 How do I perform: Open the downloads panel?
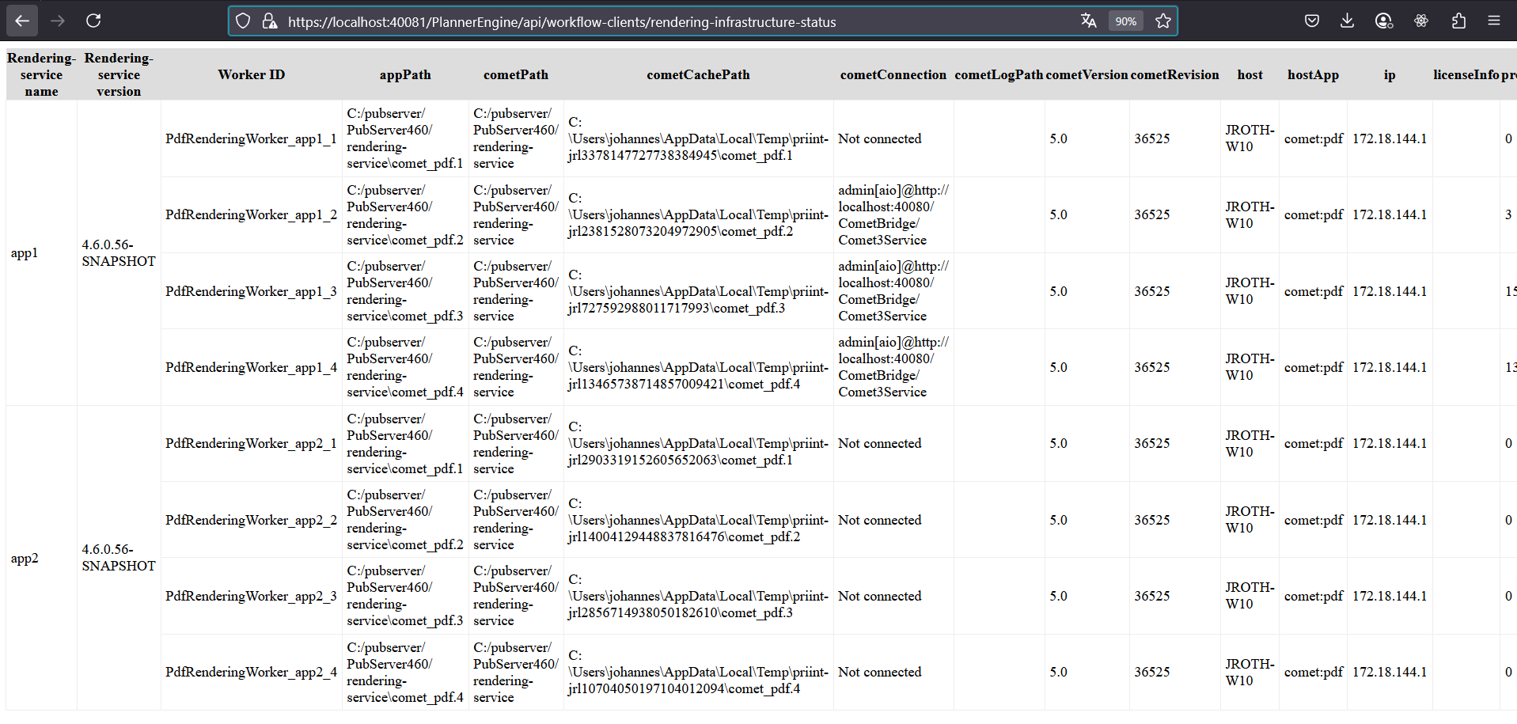tap(1347, 21)
